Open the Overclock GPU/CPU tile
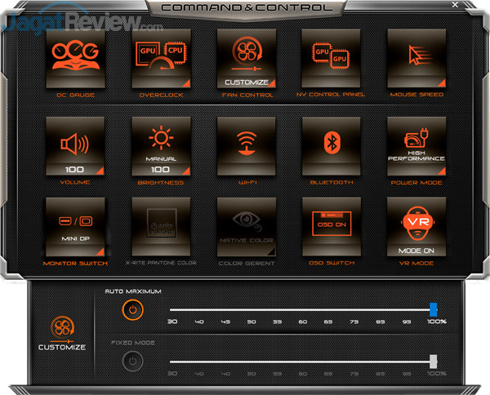 160,59
